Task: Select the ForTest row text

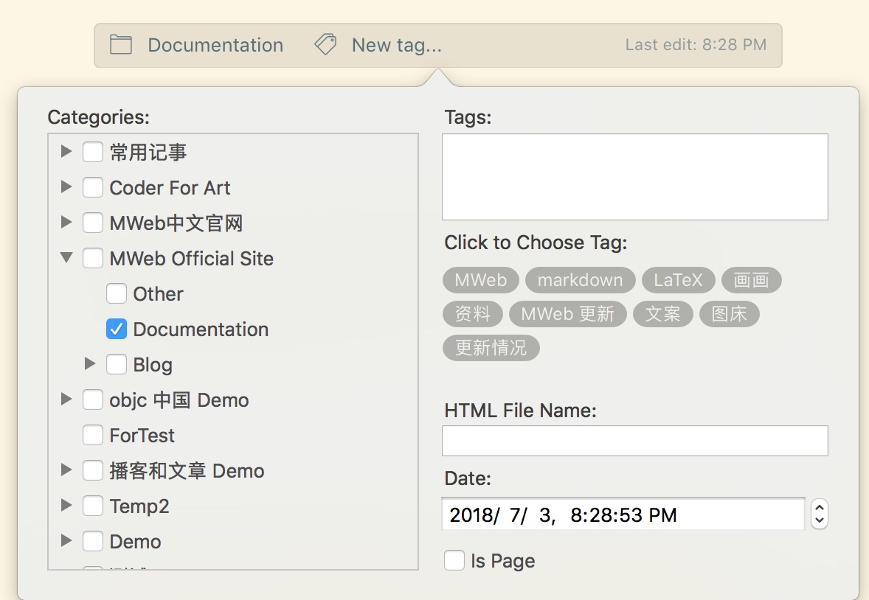Action: pyautogui.click(x=142, y=436)
